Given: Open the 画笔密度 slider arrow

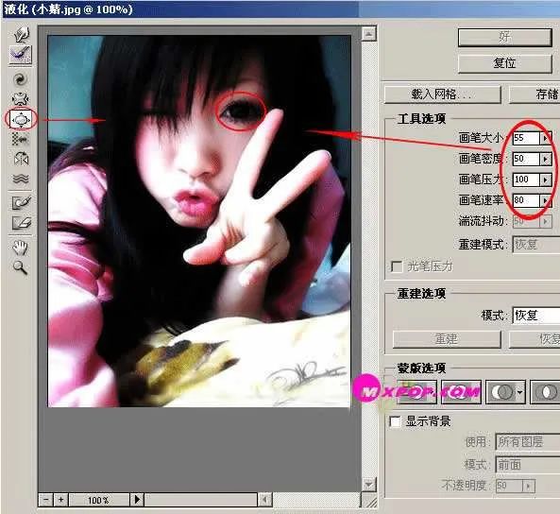Looking at the screenshot, I should pos(545,159).
